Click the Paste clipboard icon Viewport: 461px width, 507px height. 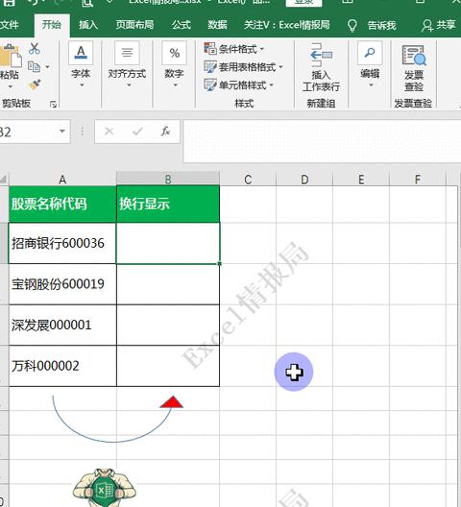pos(10,56)
